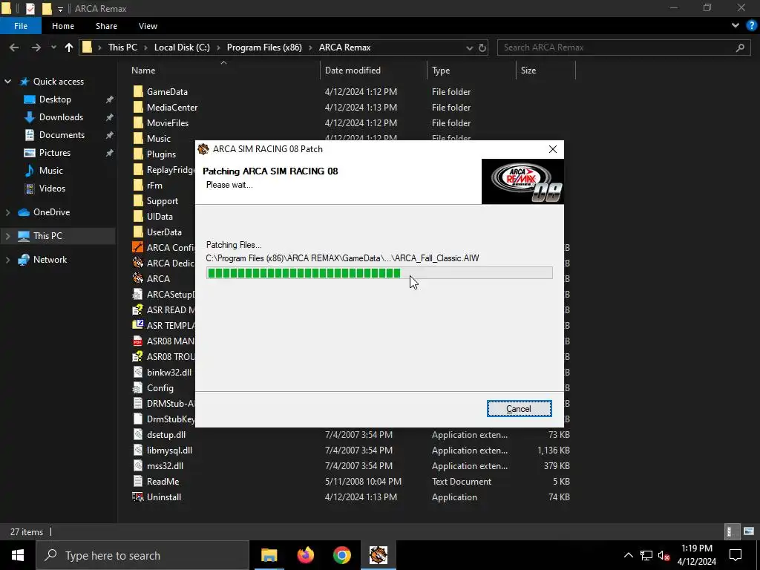Viewport: 760px width, 570px height.
Task: Sort by Date modified column
Action: 353,71
